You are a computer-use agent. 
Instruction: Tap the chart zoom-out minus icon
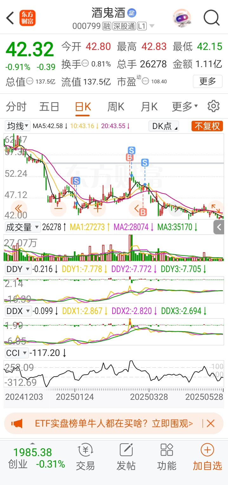tap(58, 208)
